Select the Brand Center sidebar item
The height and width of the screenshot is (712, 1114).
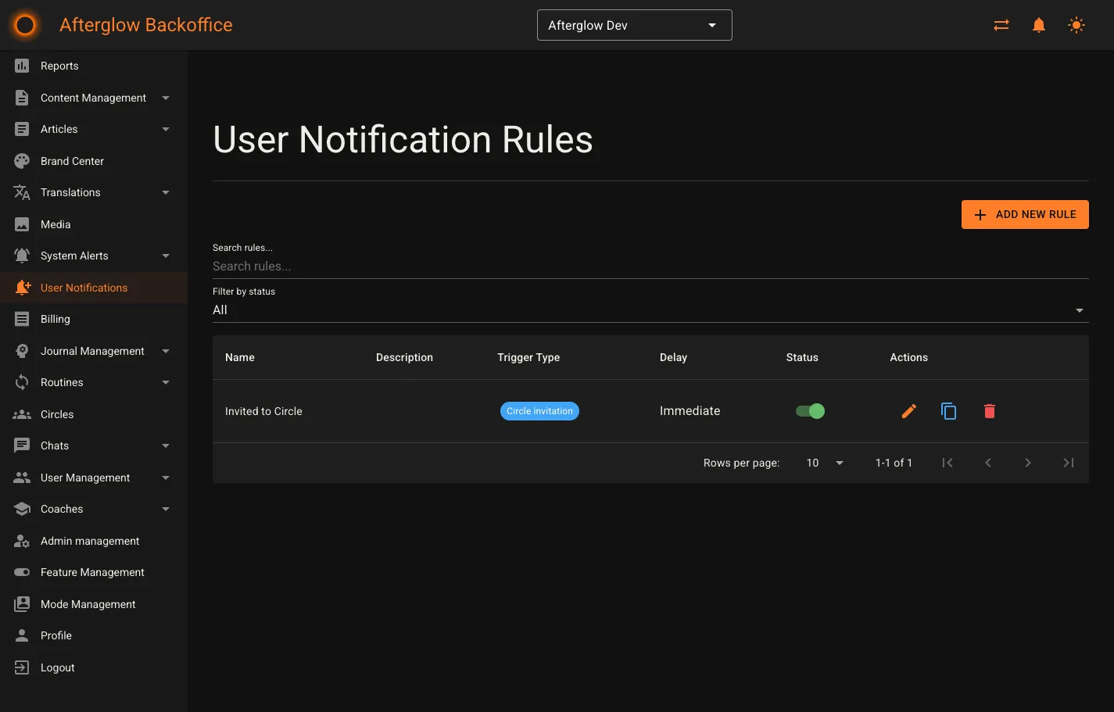pos(73,160)
